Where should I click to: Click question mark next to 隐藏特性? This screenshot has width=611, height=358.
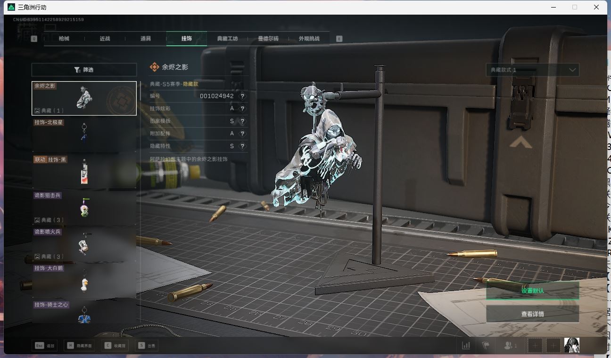pyautogui.click(x=242, y=146)
